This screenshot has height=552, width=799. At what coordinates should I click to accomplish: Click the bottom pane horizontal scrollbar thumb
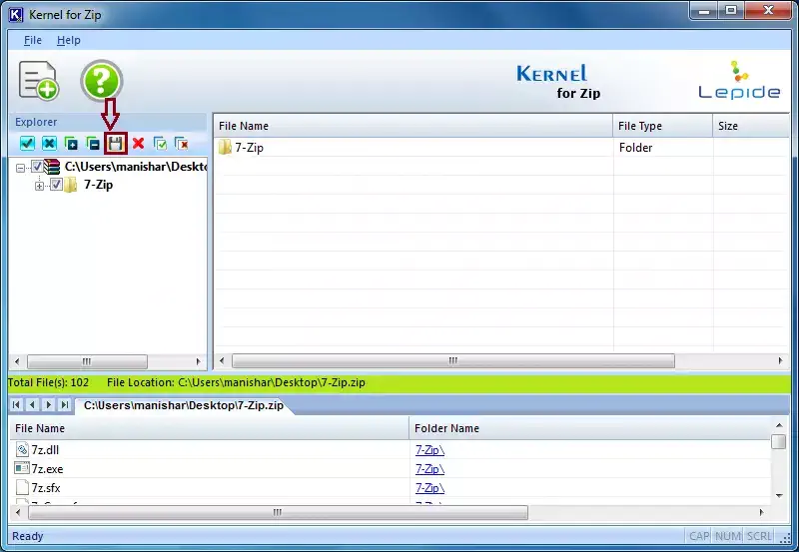[278, 512]
